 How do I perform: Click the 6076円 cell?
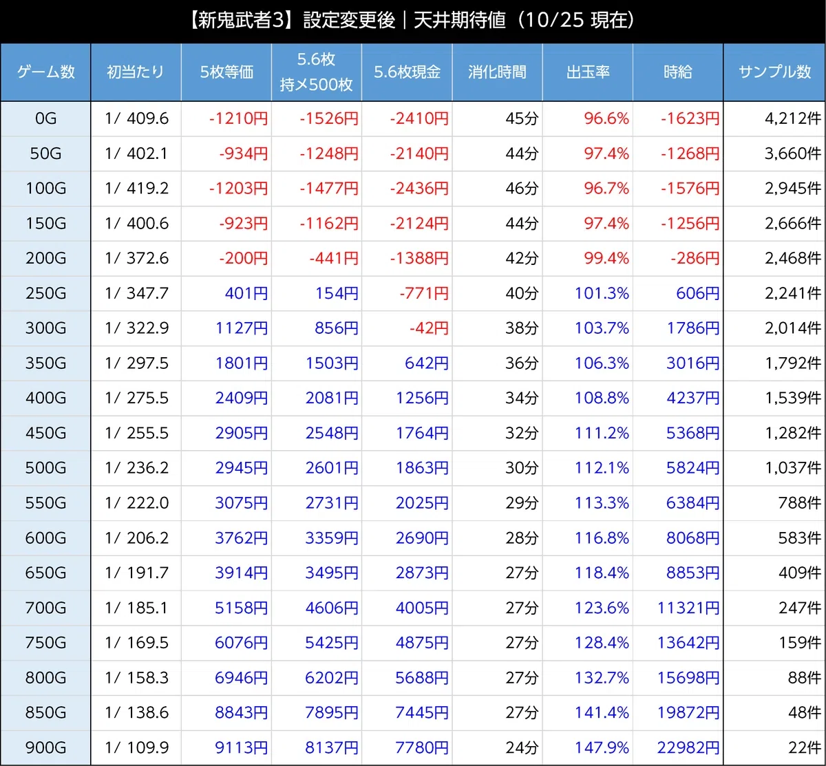click(226, 643)
